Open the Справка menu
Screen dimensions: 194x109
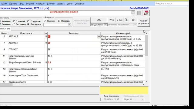(79, 4)
